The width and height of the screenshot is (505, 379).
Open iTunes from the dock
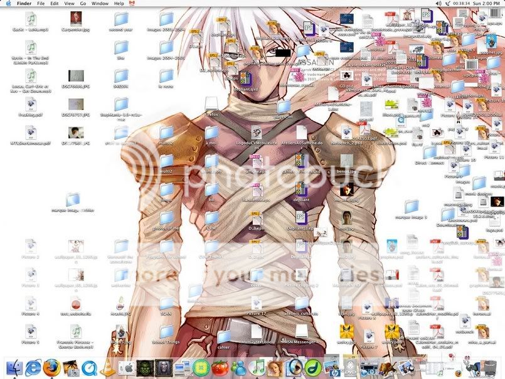(x=257, y=368)
